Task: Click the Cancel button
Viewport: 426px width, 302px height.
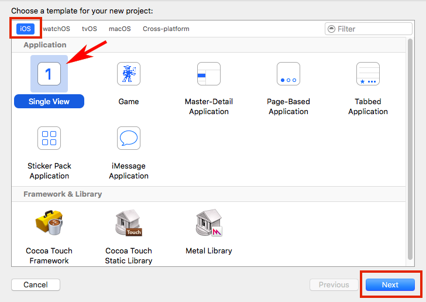Action: click(36, 284)
